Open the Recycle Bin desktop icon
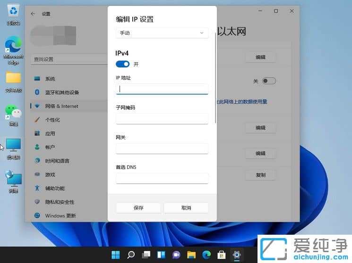The height and width of the screenshot is (263, 352). tap(14, 15)
